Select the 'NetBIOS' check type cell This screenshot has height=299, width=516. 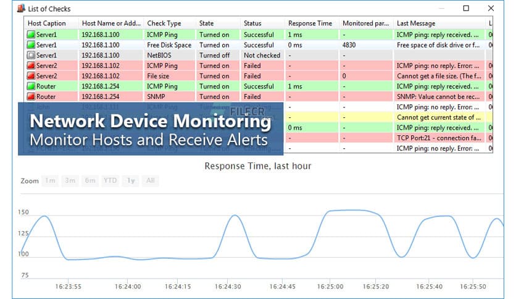click(x=169, y=56)
